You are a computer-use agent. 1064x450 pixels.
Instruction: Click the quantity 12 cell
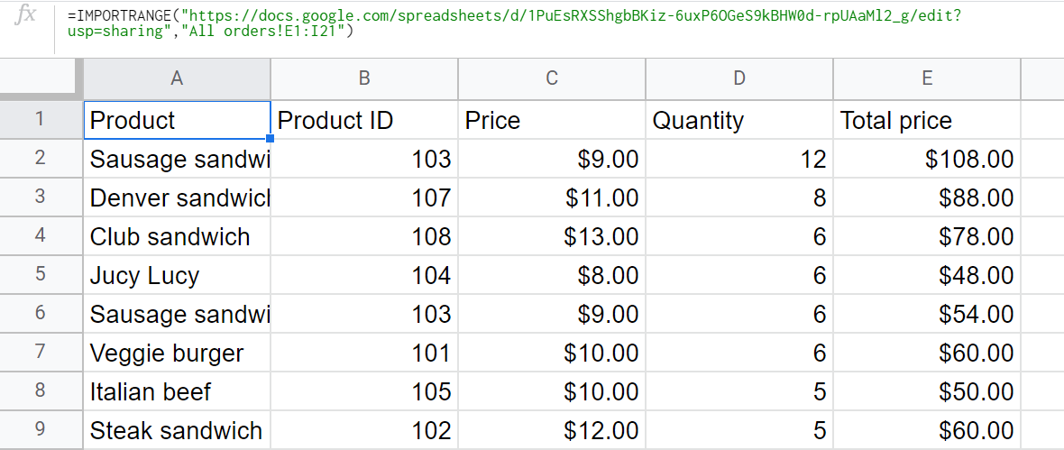point(739,159)
